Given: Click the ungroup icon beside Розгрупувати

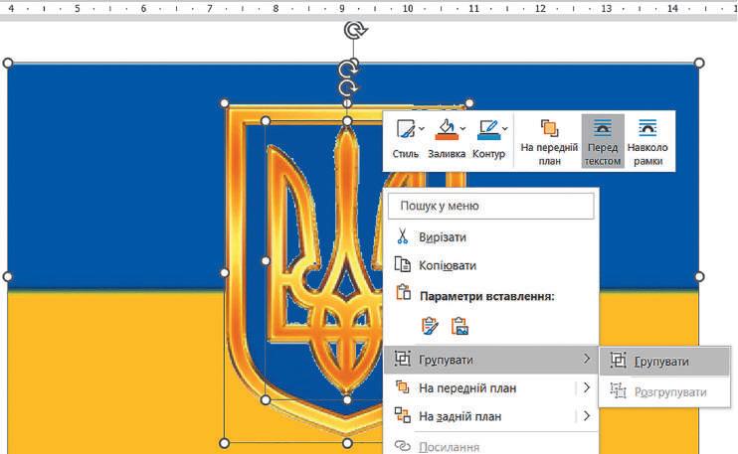Looking at the screenshot, I should pos(618,390).
